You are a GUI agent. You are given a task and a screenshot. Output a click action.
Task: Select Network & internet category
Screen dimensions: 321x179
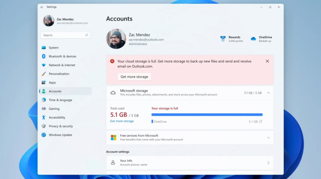coord(65,65)
